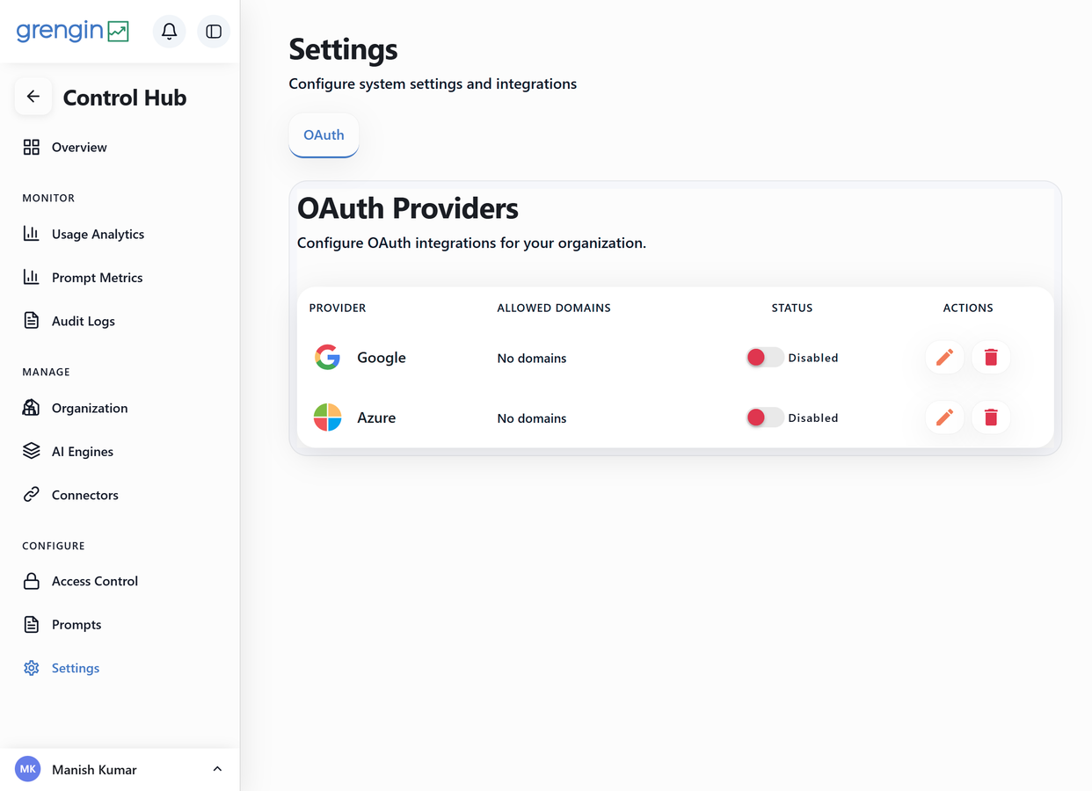The image size is (1092, 791).
Task: Click the grengin logo
Action: click(73, 32)
